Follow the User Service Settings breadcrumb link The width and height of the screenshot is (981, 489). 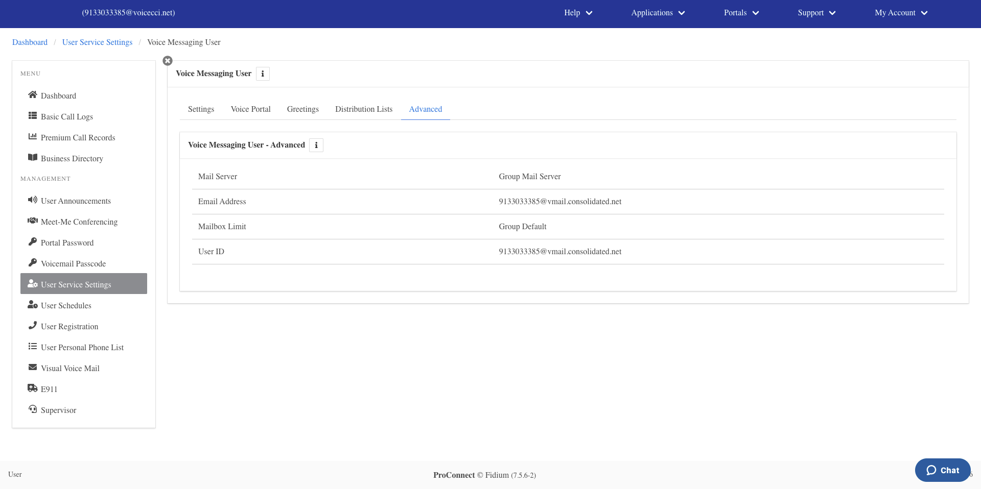pos(97,42)
